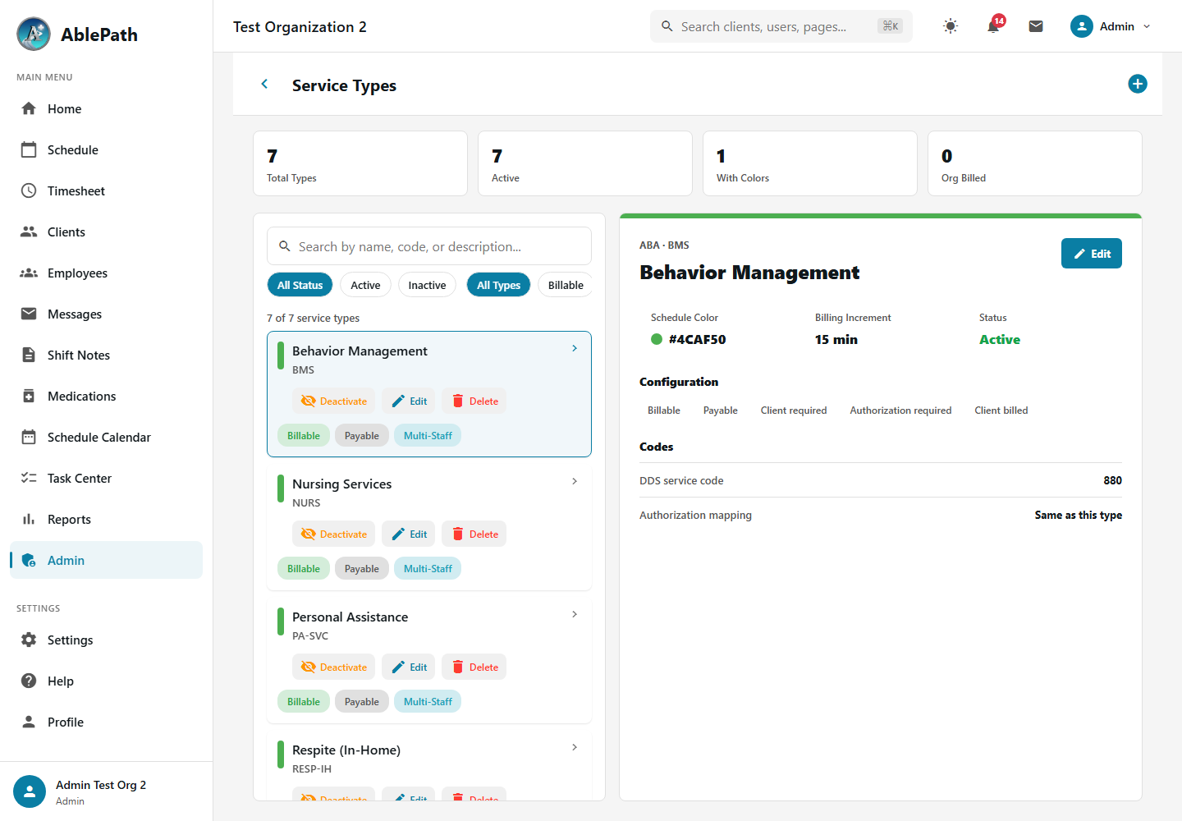Expand Personal Assistance row chevron

(575, 614)
